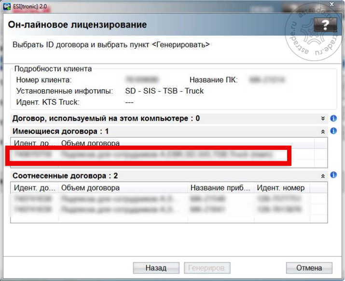Click the 'Идент. номер' column header

[x=282, y=188]
